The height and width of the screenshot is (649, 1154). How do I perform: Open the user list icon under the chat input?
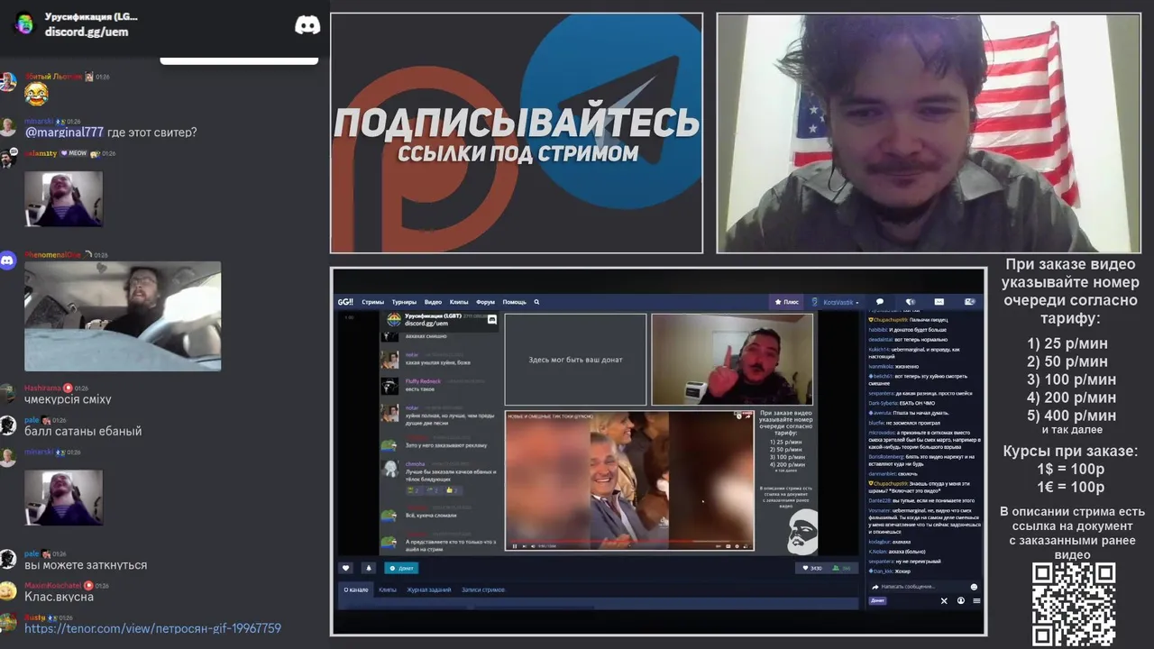pos(961,600)
